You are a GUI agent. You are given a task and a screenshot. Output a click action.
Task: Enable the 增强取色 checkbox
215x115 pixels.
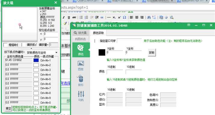pos(5,45)
